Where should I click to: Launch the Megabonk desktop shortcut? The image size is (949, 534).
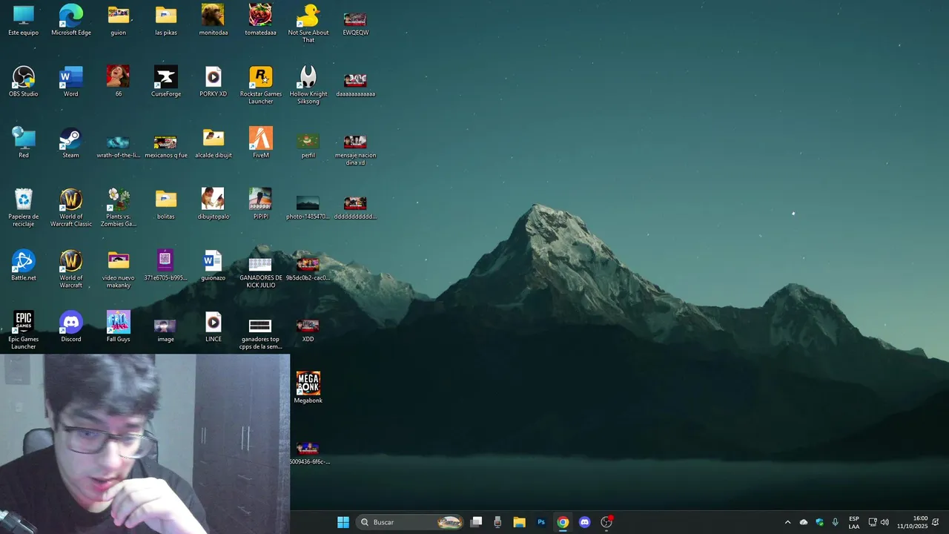click(x=308, y=388)
